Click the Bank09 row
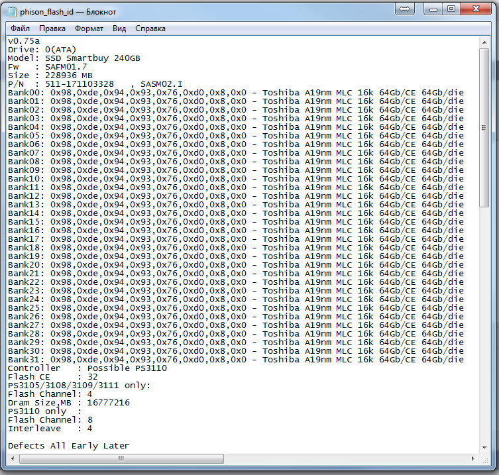This screenshot has height=475, width=499. 236,170
